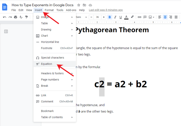Print the document

(x=16, y=17)
